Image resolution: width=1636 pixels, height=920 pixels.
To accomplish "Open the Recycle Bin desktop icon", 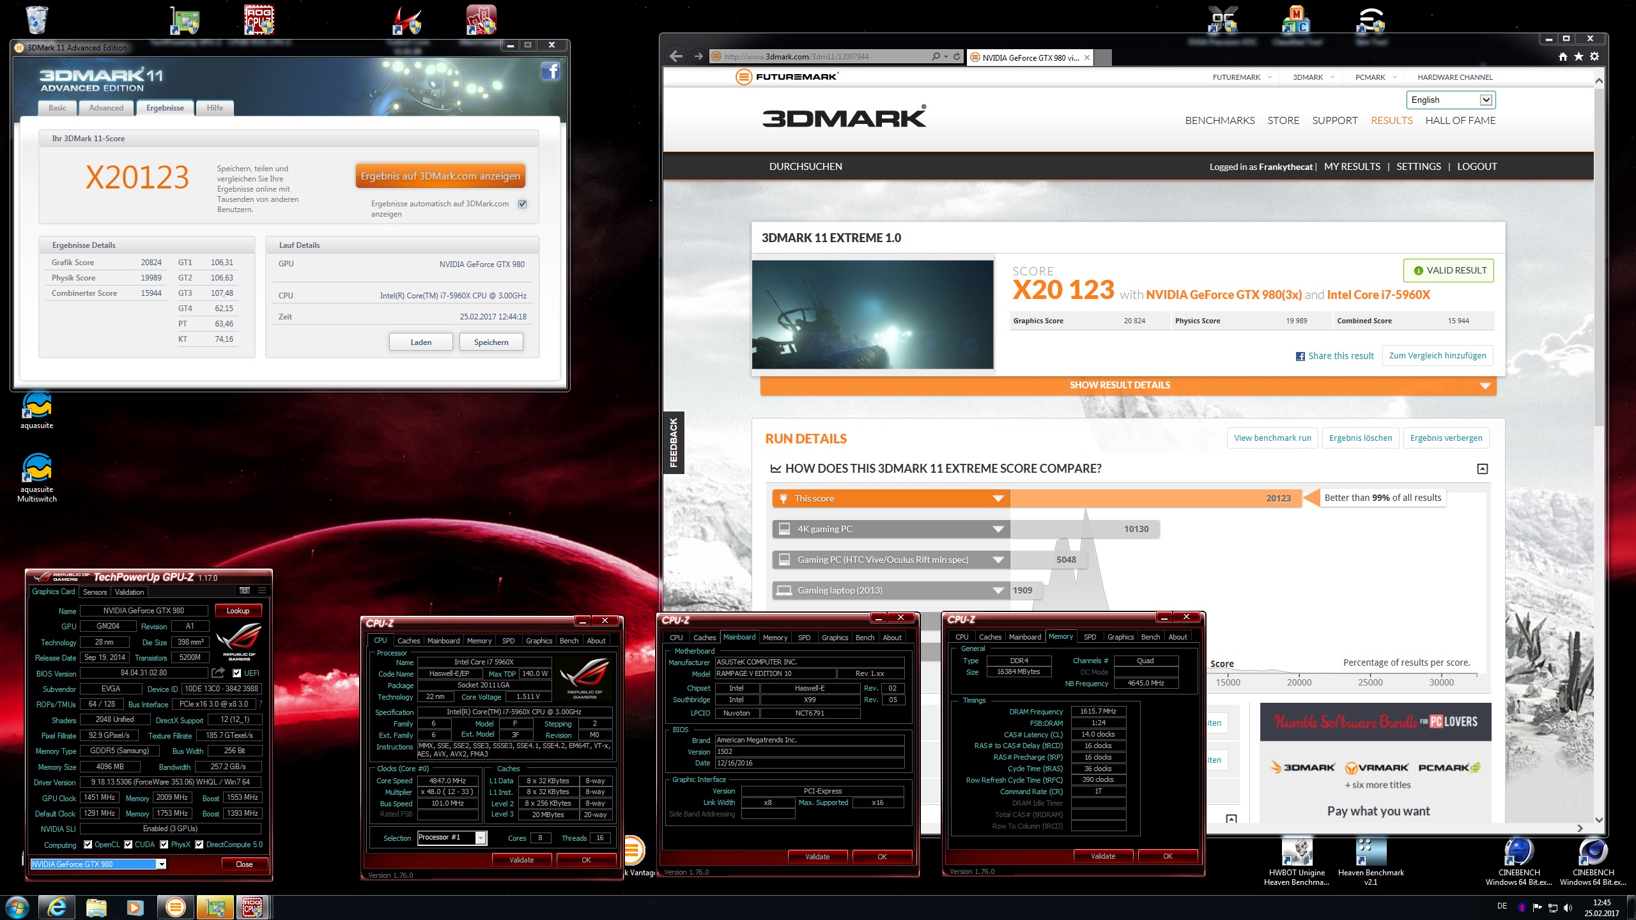I will tap(36, 20).
